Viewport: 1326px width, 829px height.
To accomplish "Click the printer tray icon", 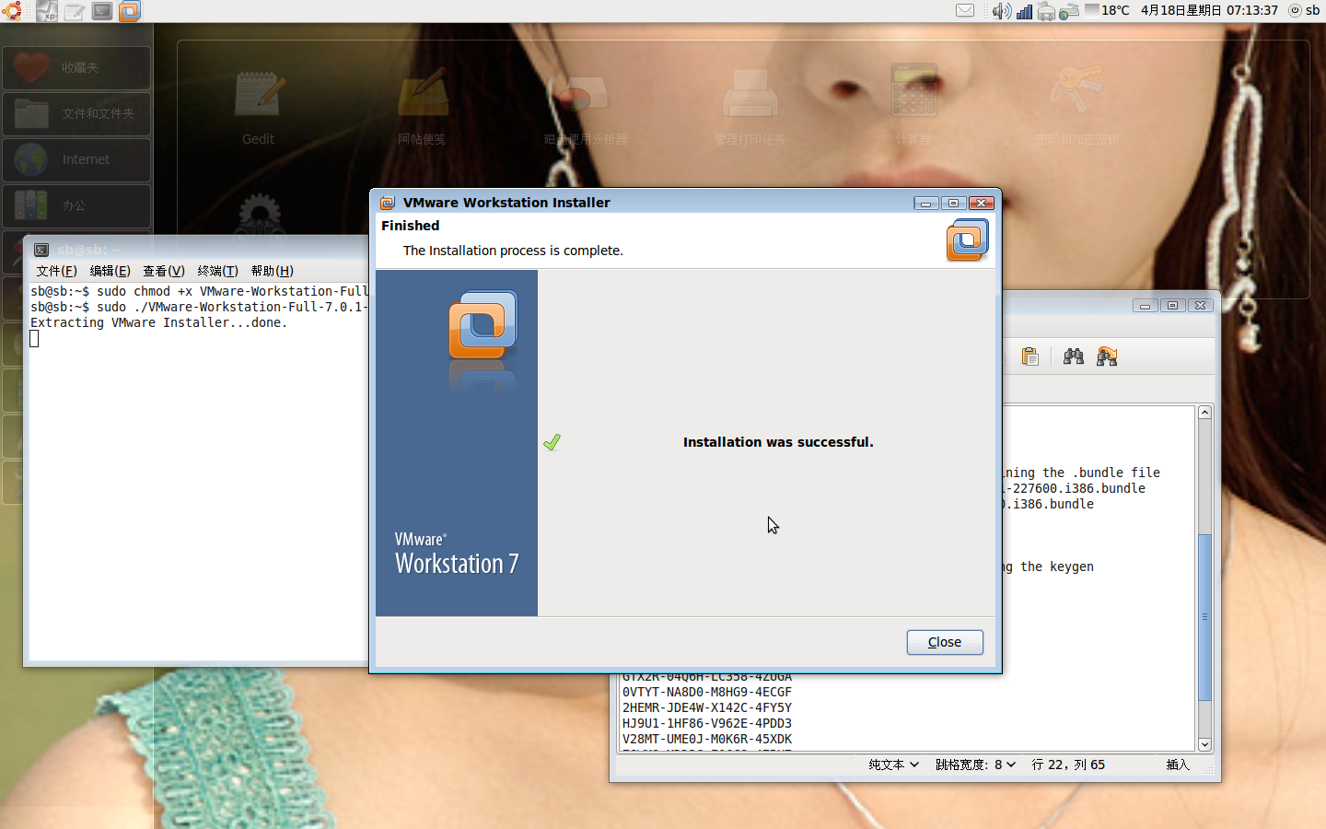I will [1046, 11].
